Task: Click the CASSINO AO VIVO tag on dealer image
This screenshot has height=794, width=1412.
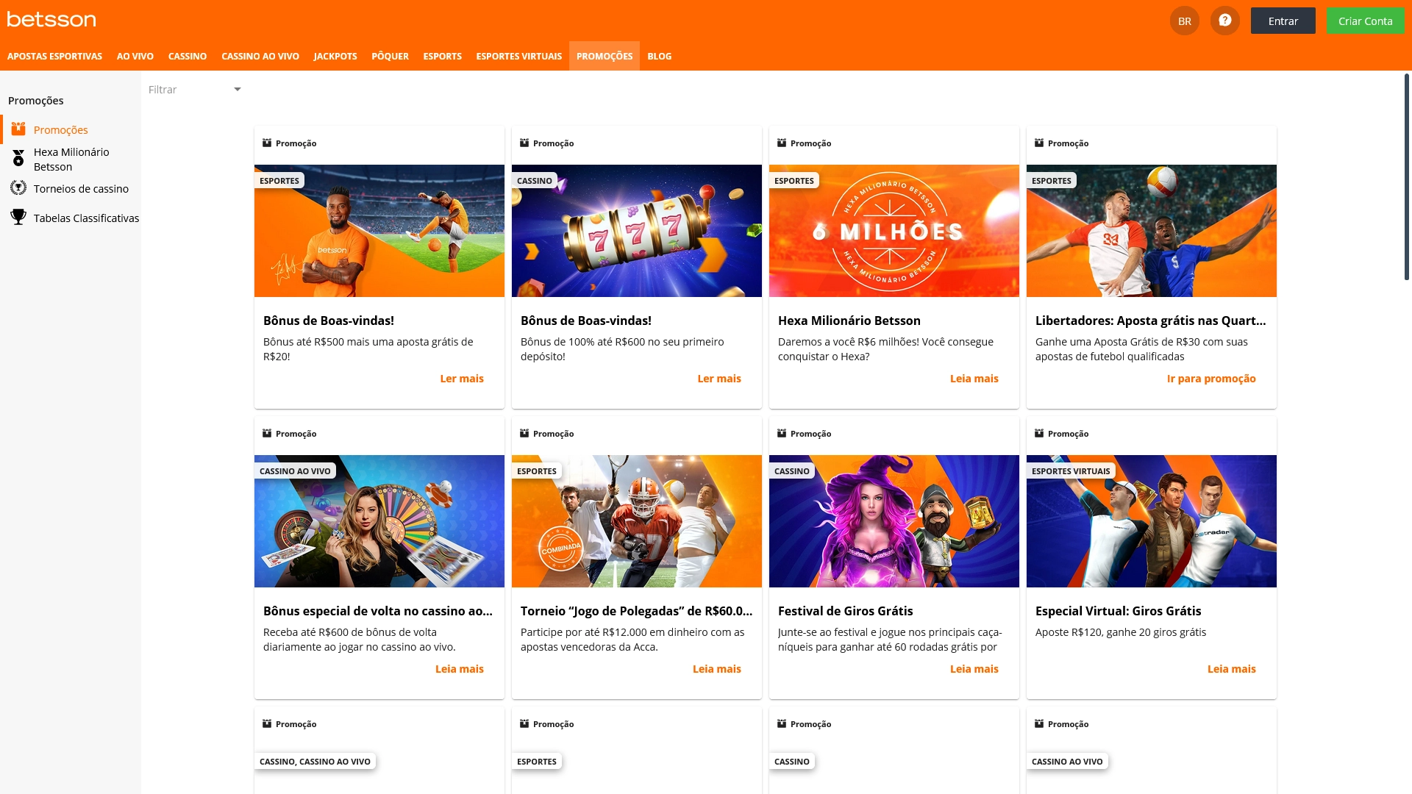Action: tap(295, 471)
